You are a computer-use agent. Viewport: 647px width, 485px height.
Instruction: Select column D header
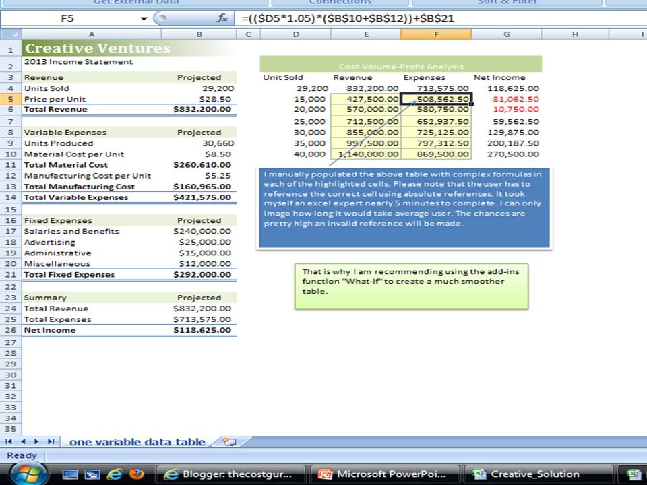click(x=296, y=34)
